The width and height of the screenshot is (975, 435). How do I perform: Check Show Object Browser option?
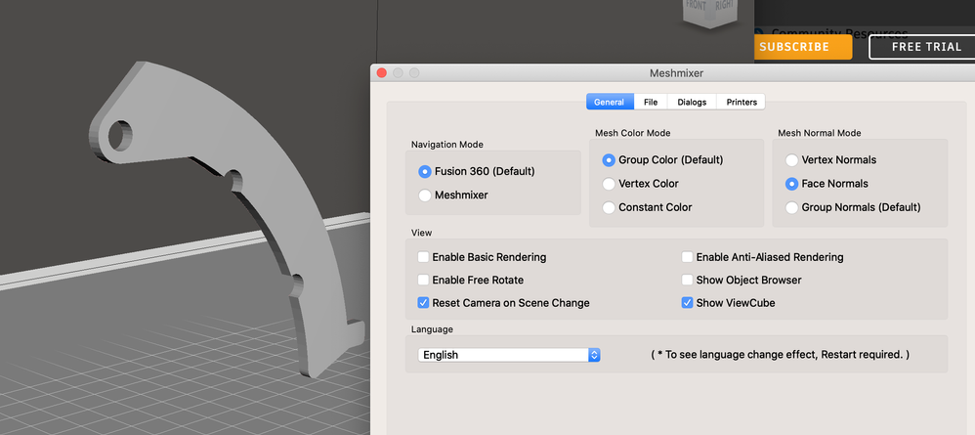(x=687, y=280)
